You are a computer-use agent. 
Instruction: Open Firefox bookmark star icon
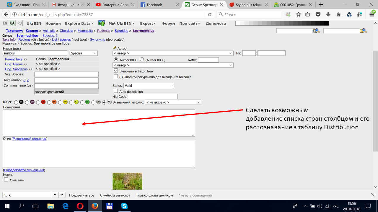coord(299,14)
